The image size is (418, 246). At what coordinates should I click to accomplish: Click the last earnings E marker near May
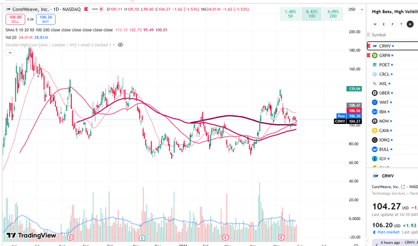point(281,238)
